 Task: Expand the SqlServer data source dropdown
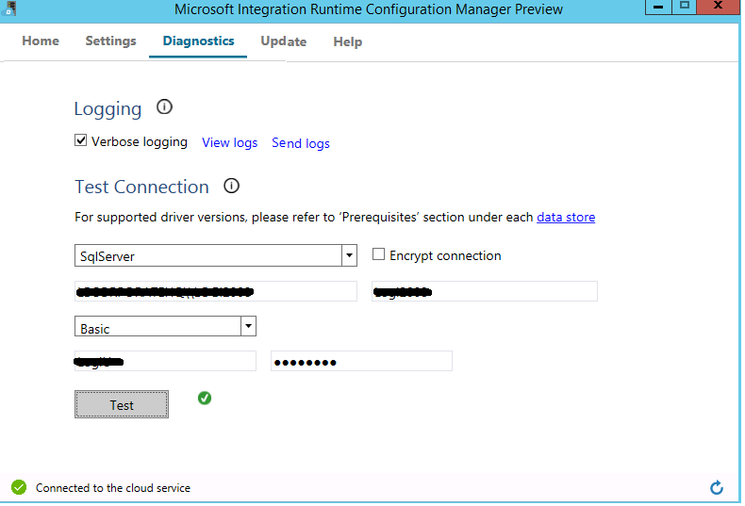[349, 255]
